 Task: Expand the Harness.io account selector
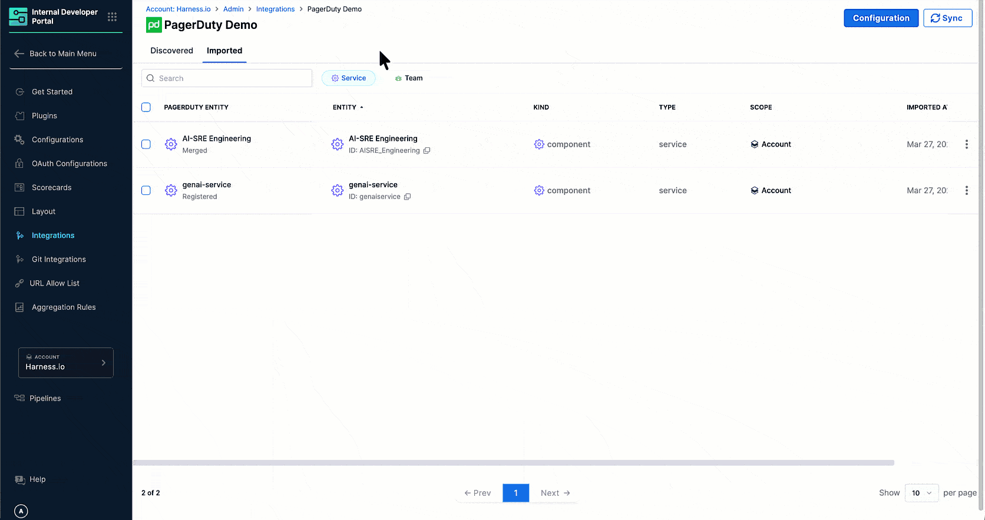coord(66,363)
